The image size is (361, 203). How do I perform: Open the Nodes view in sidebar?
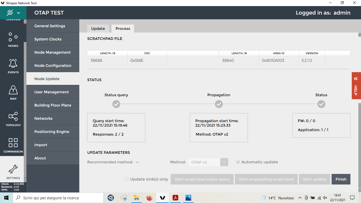[x=13, y=39]
